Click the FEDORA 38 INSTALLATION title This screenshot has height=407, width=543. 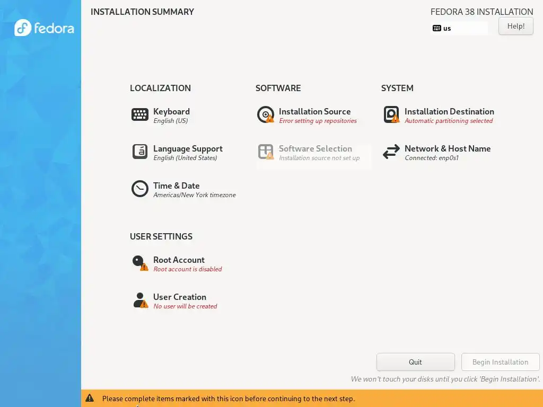coord(481,12)
